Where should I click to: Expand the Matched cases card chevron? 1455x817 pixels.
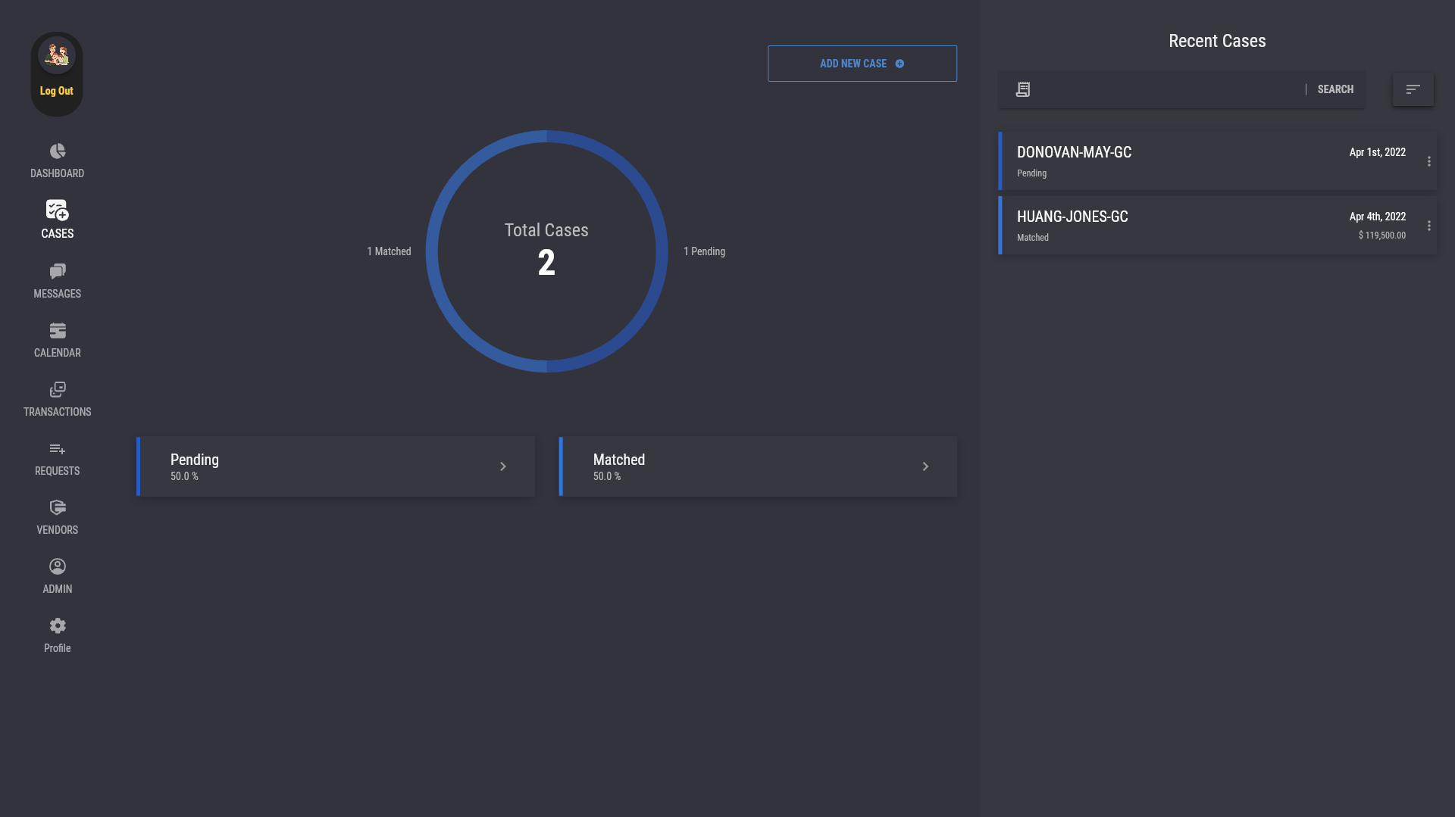925,466
